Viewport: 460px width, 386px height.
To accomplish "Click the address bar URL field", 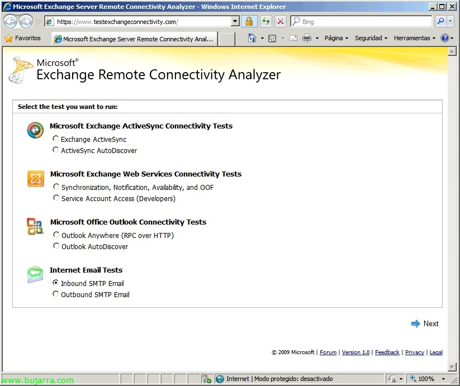I will pyautogui.click(x=138, y=22).
